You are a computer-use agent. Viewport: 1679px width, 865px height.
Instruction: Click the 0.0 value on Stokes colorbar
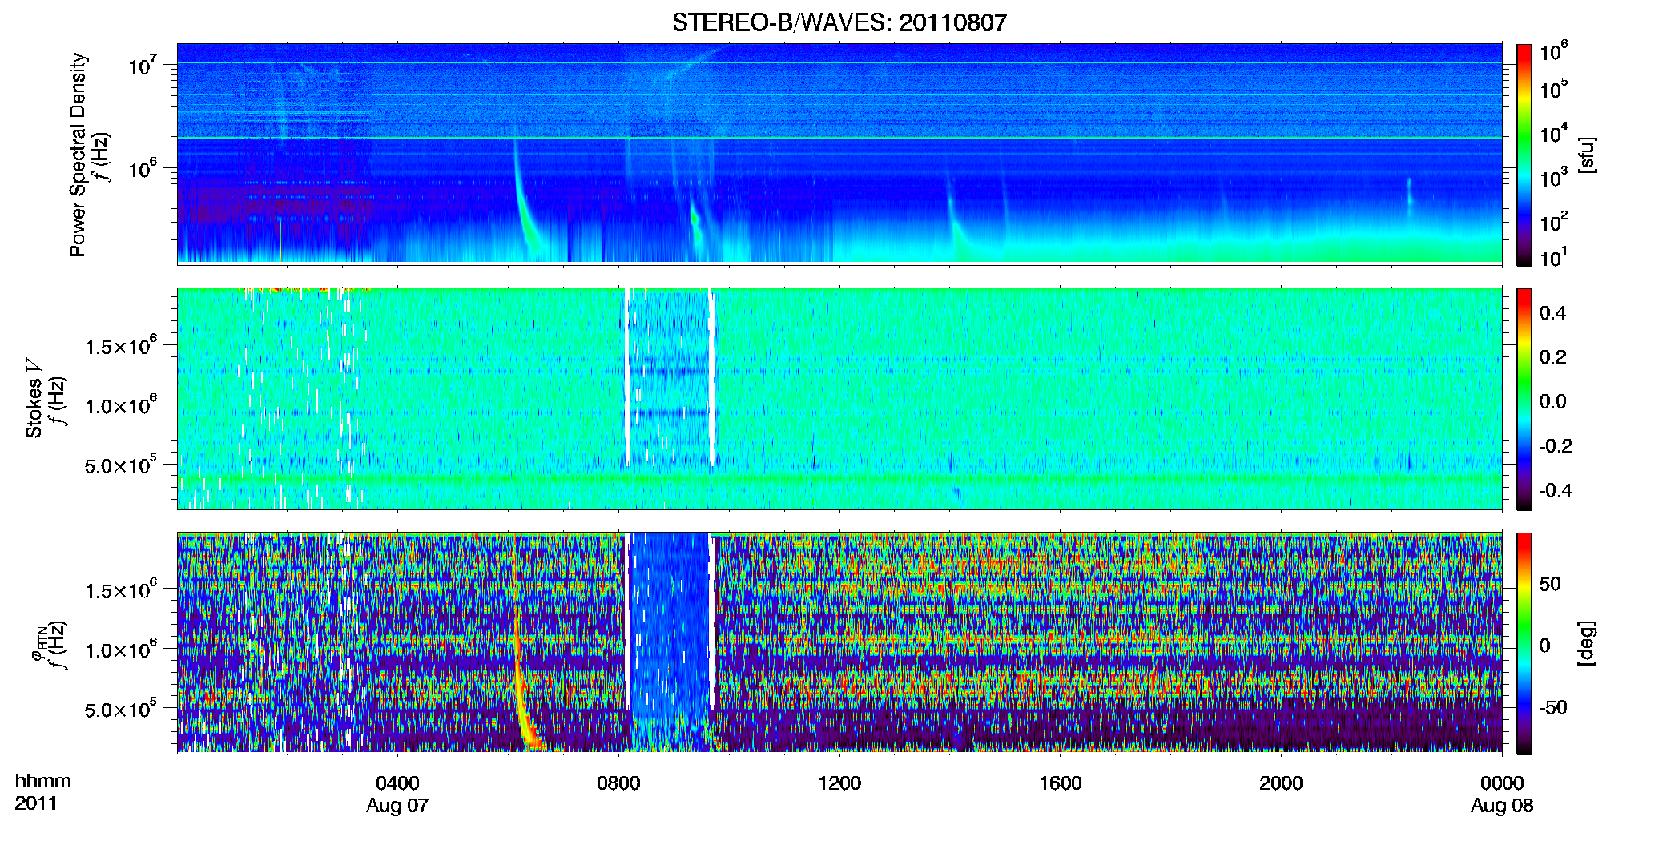click(x=1552, y=402)
